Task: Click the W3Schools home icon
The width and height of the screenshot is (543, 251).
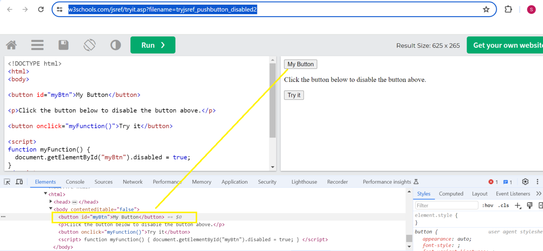Action: point(11,45)
